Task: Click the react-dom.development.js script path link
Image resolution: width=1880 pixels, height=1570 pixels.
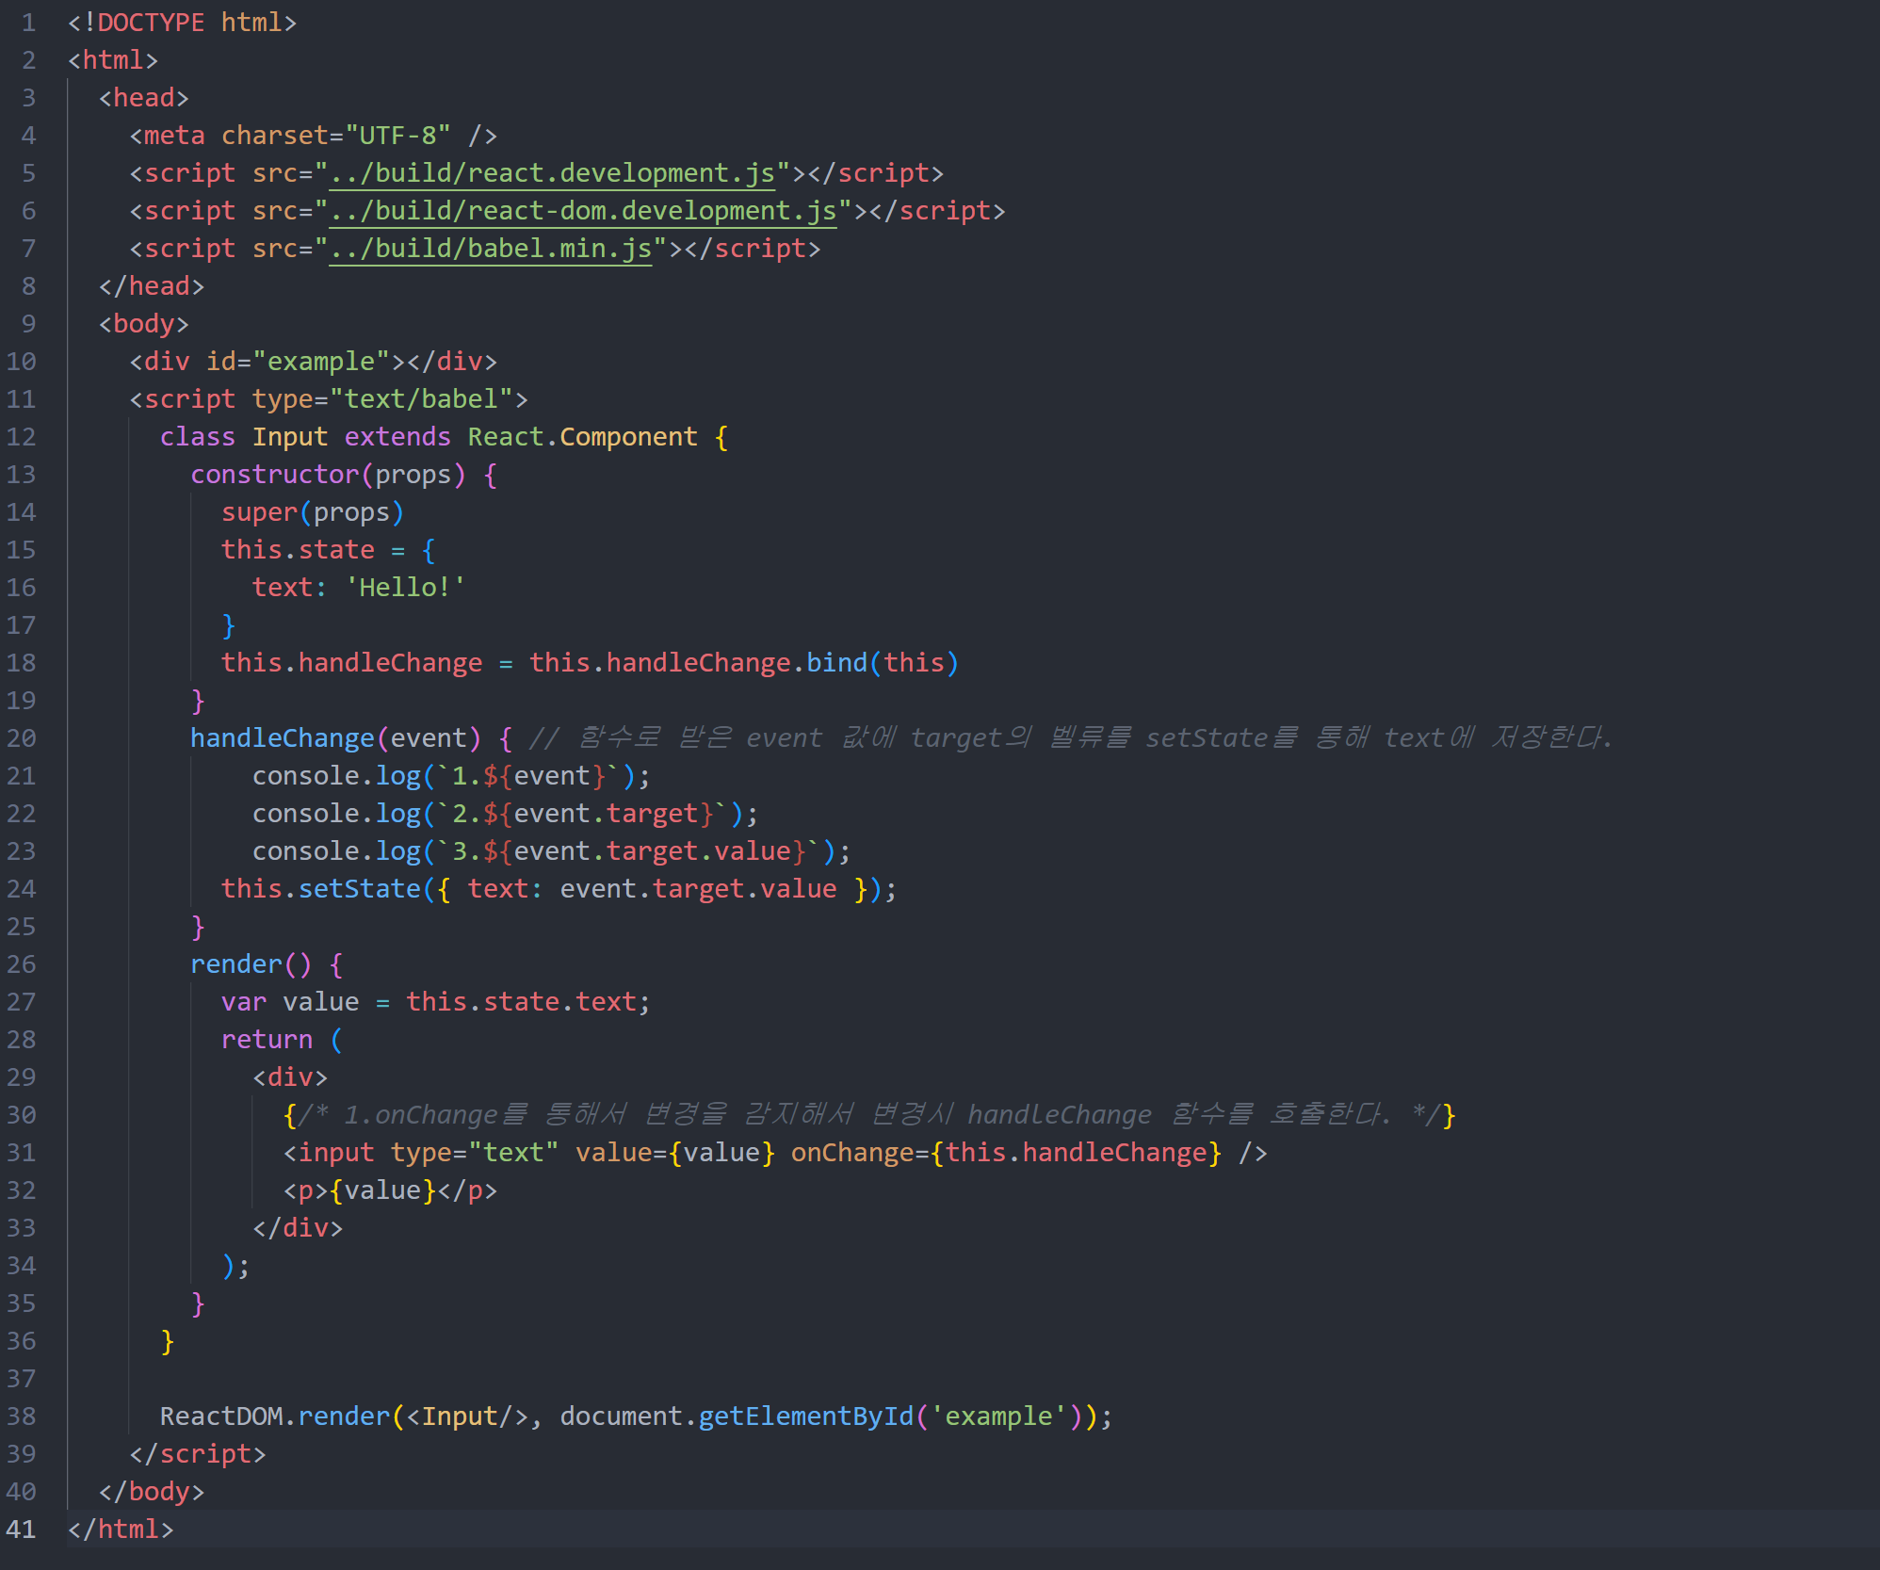Action: (582, 211)
